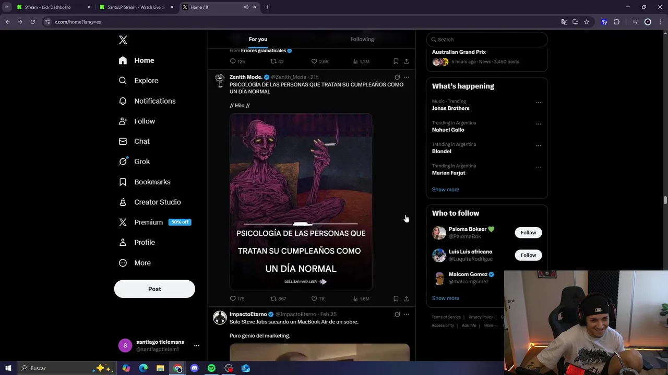Open options for Nahuel Gallo trend
This screenshot has width=668, height=375.
pos(539,124)
